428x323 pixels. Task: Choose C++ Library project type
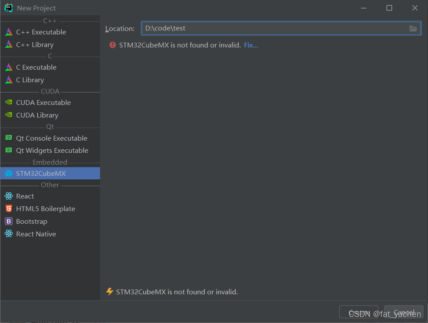(x=50, y=44)
